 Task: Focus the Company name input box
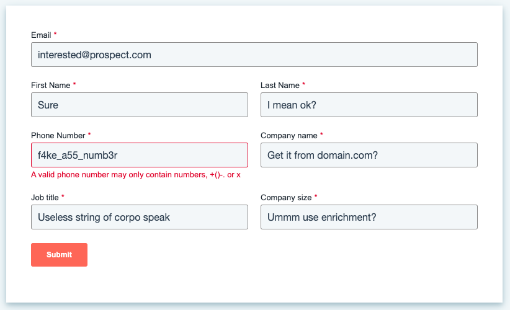369,155
